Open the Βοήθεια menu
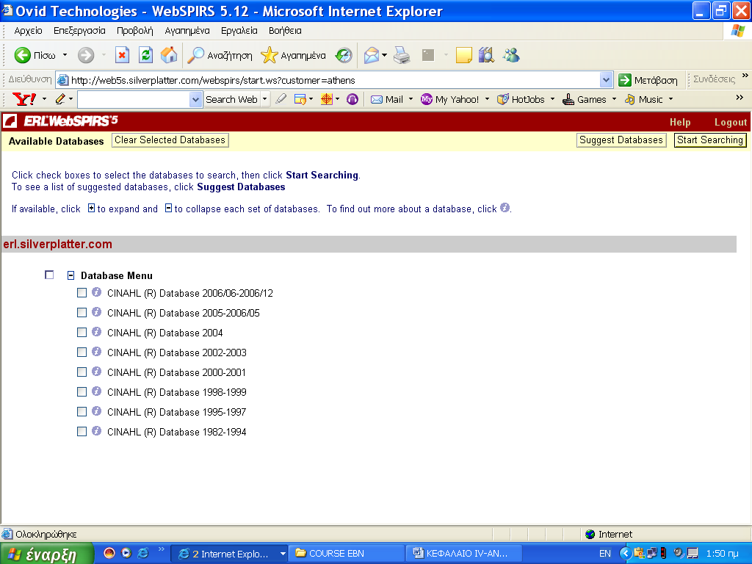The width and height of the screenshot is (752, 564). (285, 31)
